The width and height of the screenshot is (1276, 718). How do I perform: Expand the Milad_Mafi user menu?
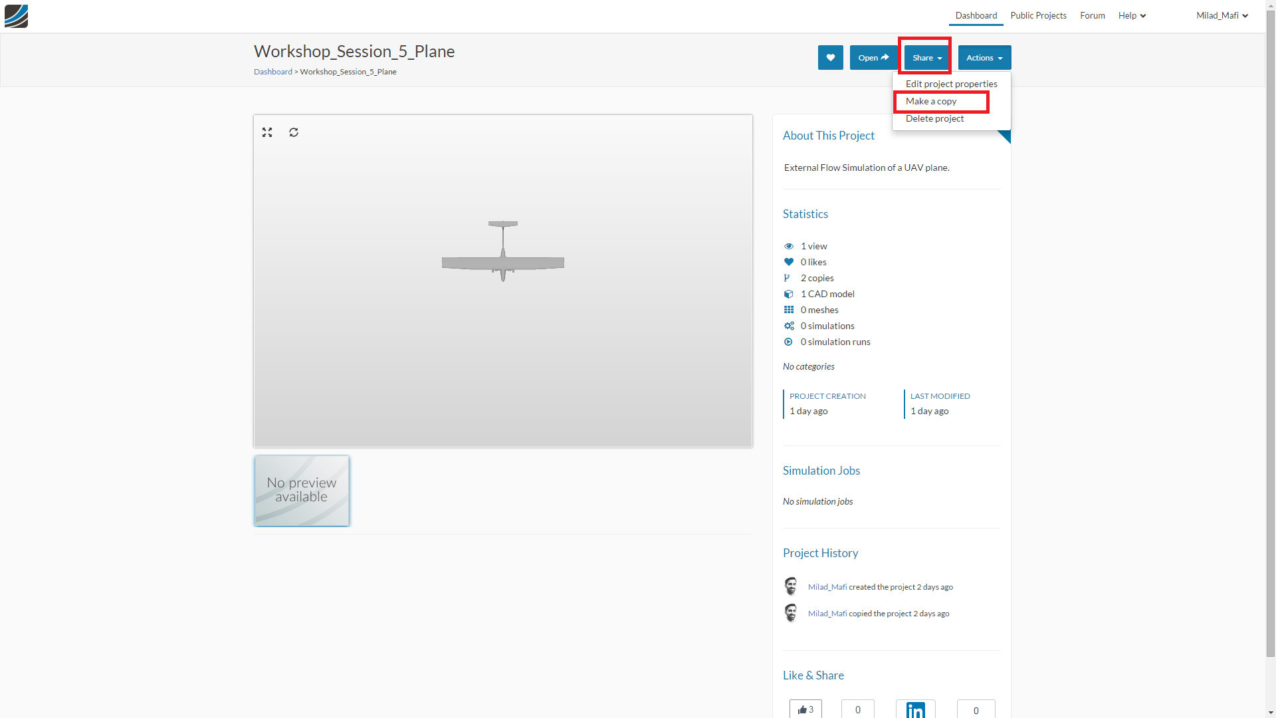click(x=1222, y=15)
